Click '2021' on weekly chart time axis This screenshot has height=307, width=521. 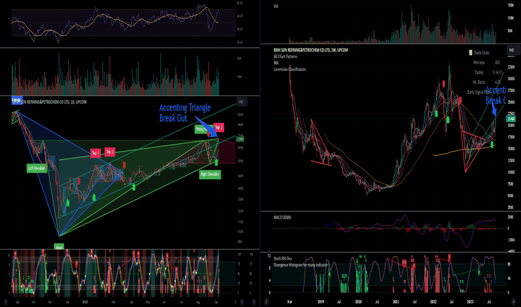tap(396, 301)
